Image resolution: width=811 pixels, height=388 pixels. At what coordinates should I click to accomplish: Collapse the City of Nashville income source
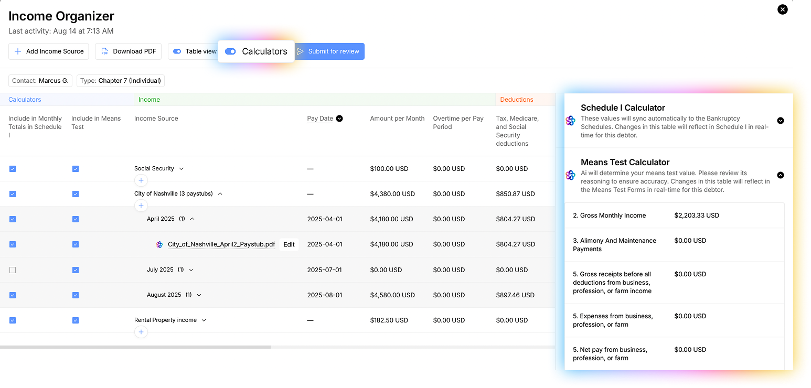coord(220,194)
